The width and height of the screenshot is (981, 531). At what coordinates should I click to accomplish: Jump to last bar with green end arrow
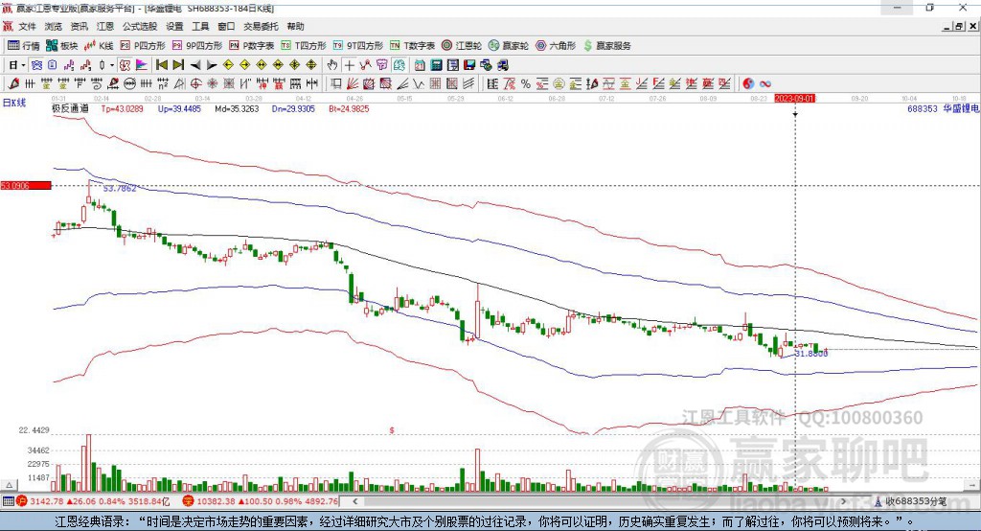[178, 65]
